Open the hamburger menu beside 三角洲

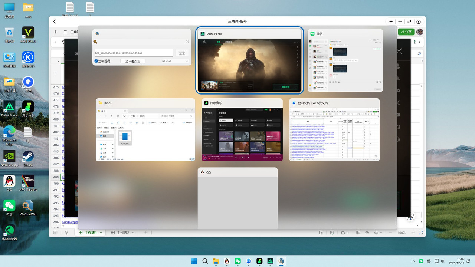(x=65, y=32)
